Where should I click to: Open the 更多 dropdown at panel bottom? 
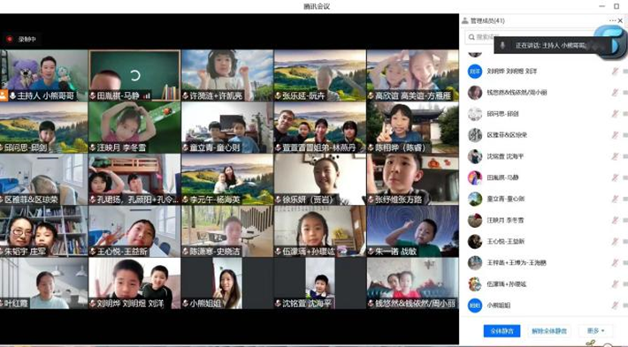[x=595, y=330]
